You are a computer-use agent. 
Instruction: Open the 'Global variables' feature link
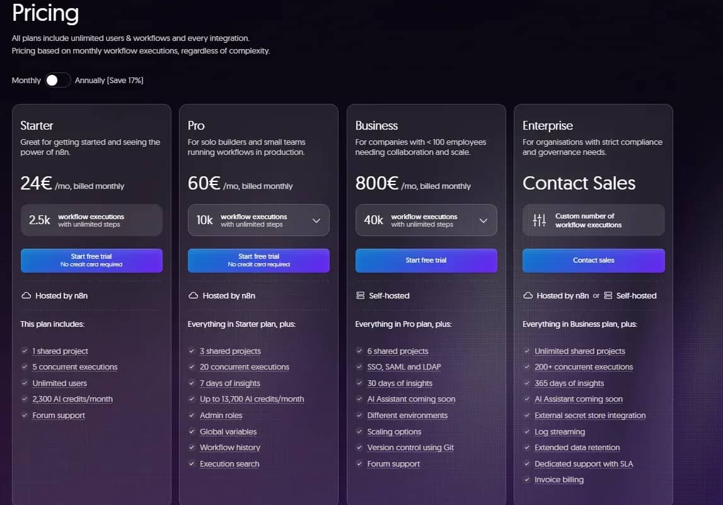pyautogui.click(x=228, y=432)
